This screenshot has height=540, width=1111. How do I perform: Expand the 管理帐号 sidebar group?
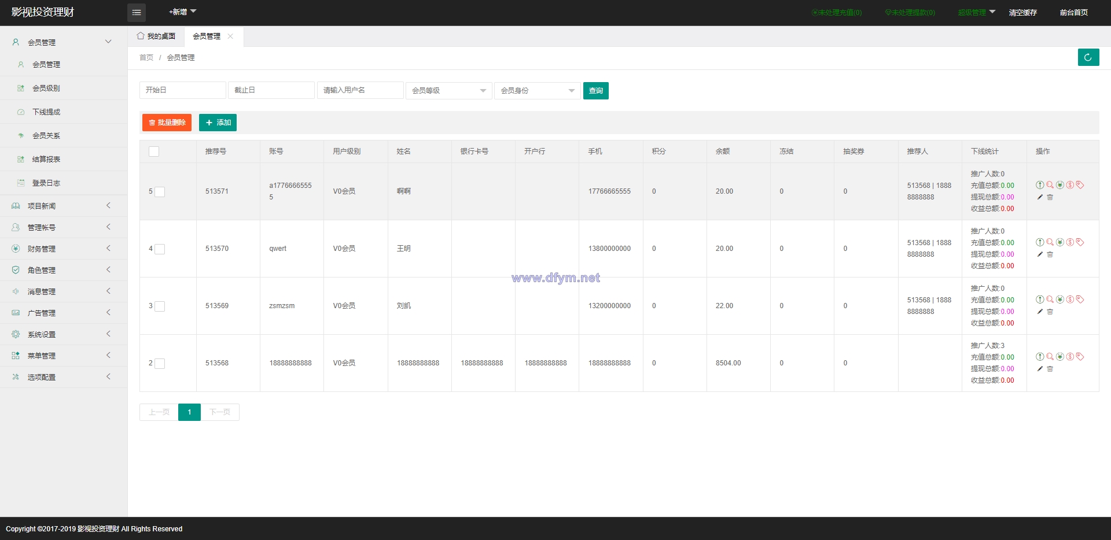(x=64, y=227)
